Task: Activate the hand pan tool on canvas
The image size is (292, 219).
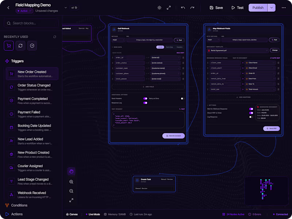Action: point(71,171)
